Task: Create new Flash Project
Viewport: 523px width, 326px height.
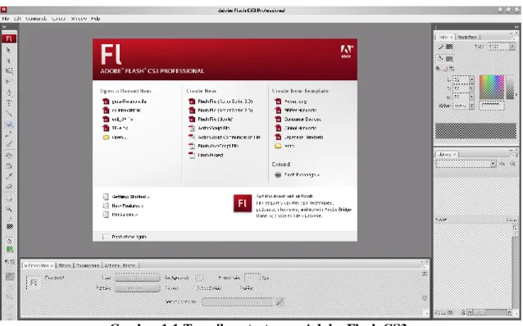Action: 206,155
